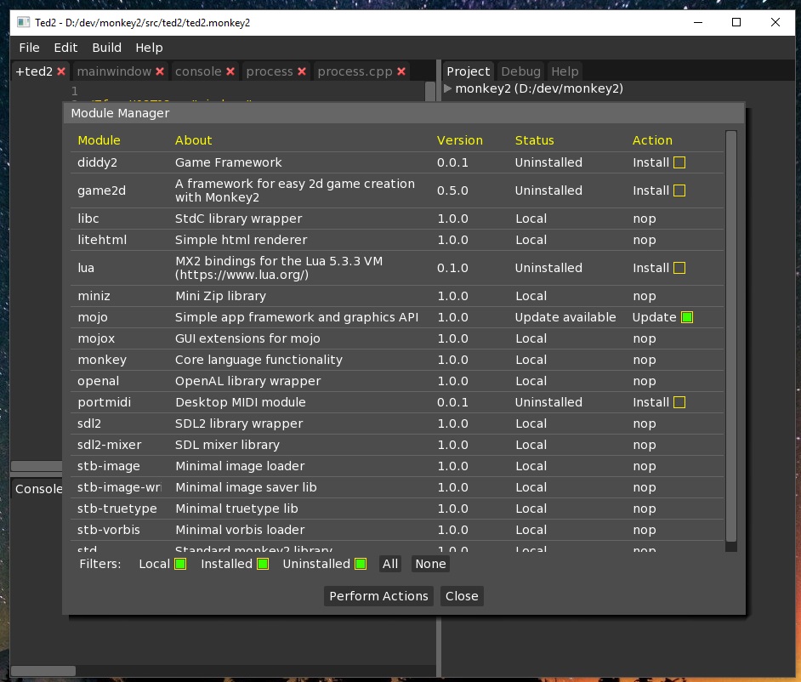The width and height of the screenshot is (801, 682).
Task: Click 'OpenAL library wrapper' description text
Action: (x=247, y=381)
